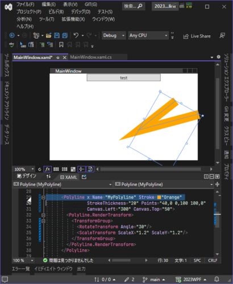Click the designer refresh icon
The width and height of the screenshot is (233, 284).
coord(39,169)
